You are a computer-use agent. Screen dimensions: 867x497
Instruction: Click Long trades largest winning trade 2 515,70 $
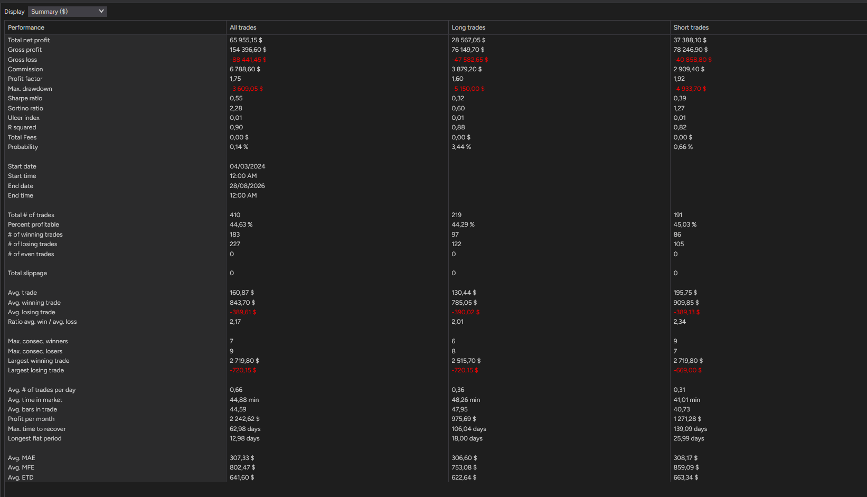[466, 361]
